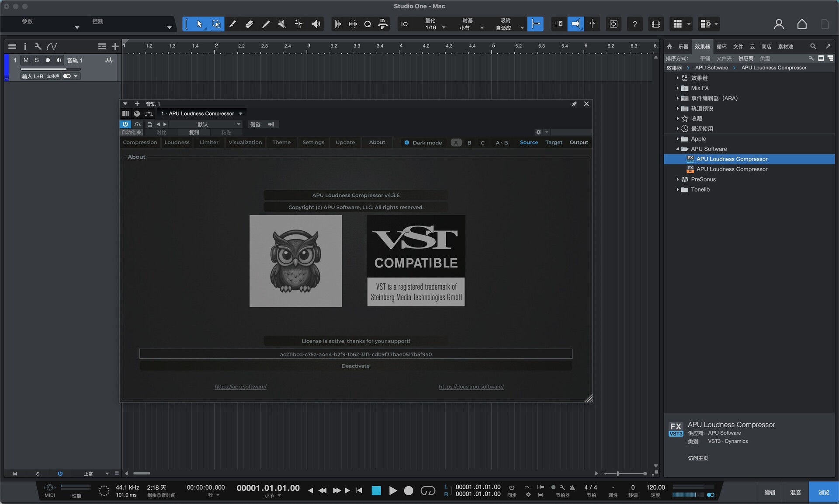Open the https://docs.apu.software/ link

471,387
